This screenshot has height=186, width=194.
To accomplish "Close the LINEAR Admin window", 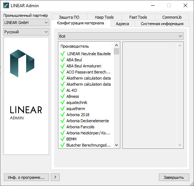I will [185, 6].
